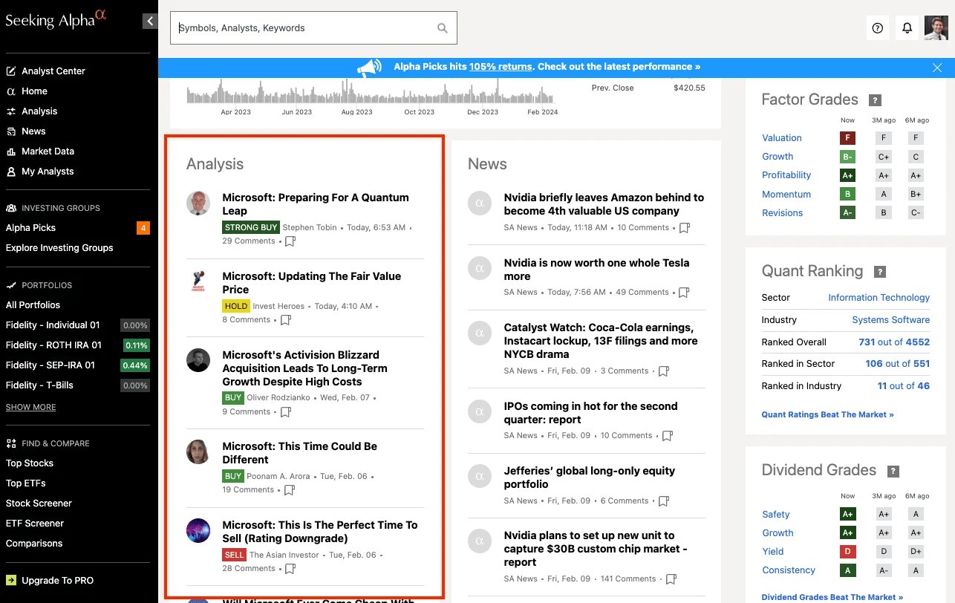Bookmark This Time Could Be Different article
This screenshot has height=603, width=955.
(290, 490)
